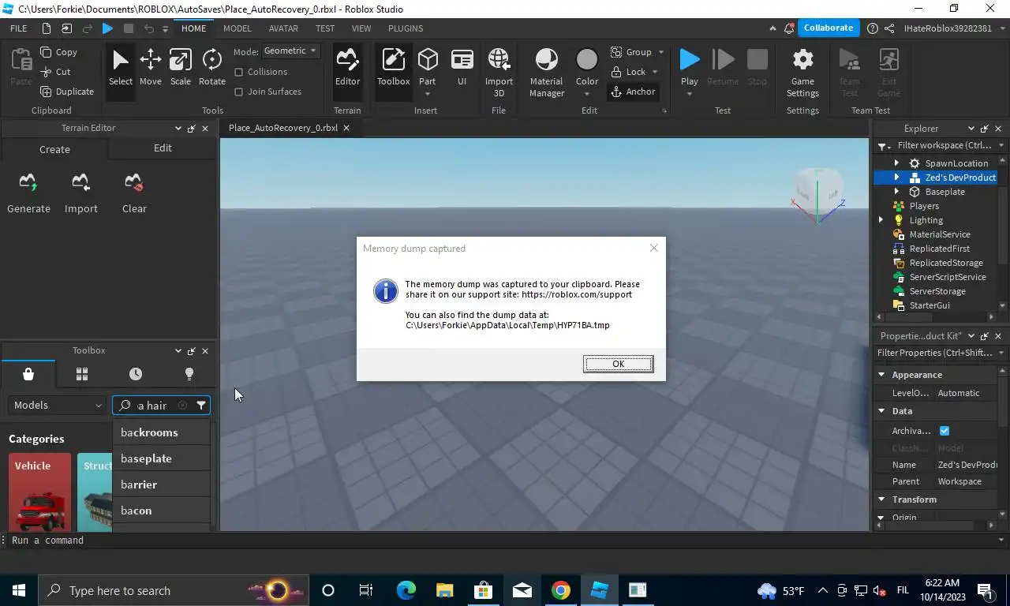Click Import terrain icon
The image size is (1010, 606).
80,183
